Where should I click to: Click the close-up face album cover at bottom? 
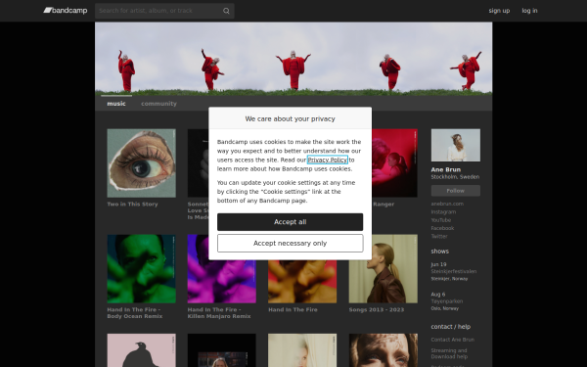(x=383, y=350)
